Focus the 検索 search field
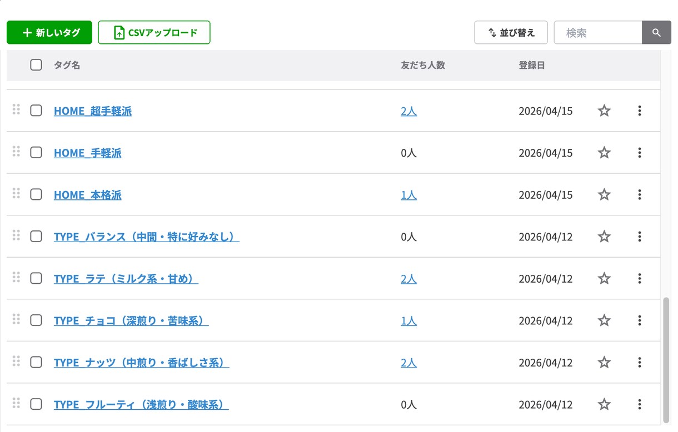678x432 pixels. click(x=598, y=33)
